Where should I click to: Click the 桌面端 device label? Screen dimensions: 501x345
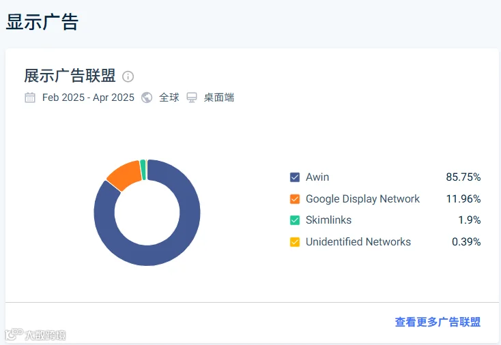point(219,97)
